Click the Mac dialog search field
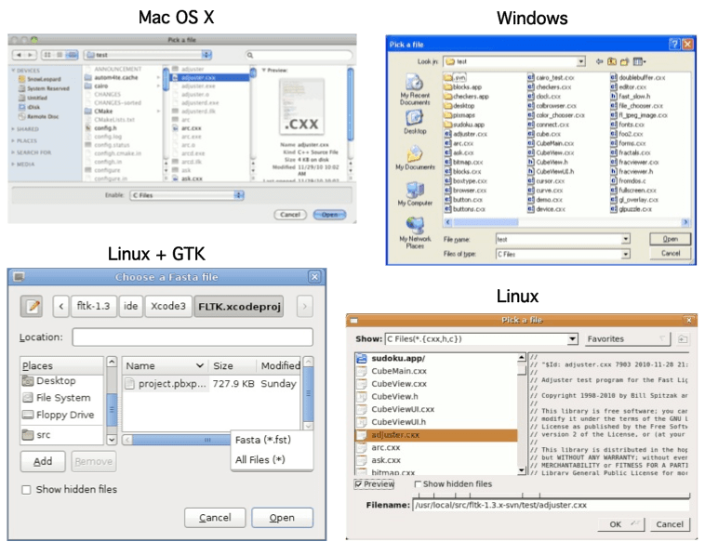The image size is (705, 555). click(299, 55)
